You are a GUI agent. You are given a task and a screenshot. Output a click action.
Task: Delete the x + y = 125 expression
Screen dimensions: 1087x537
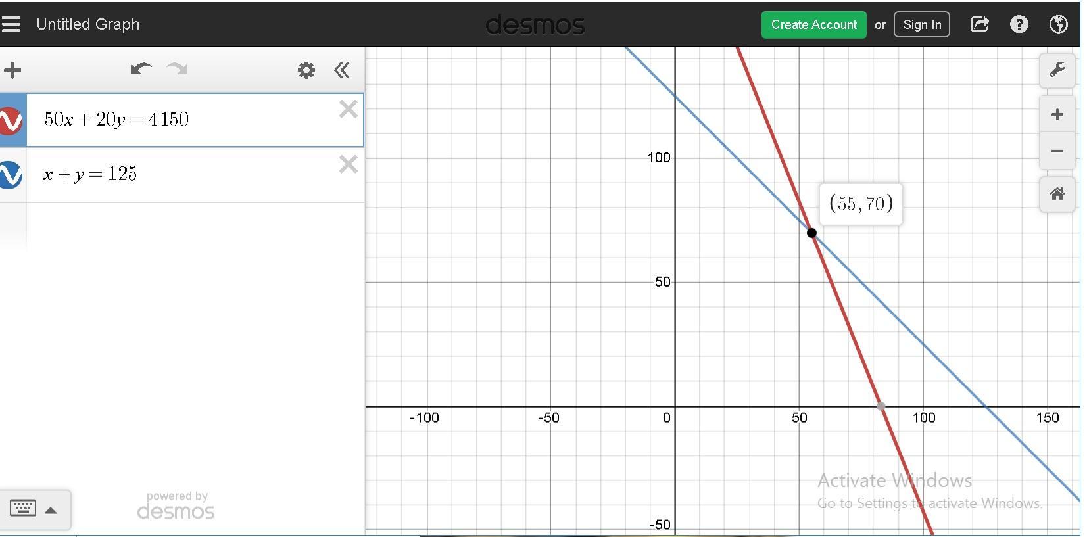pos(348,164)
